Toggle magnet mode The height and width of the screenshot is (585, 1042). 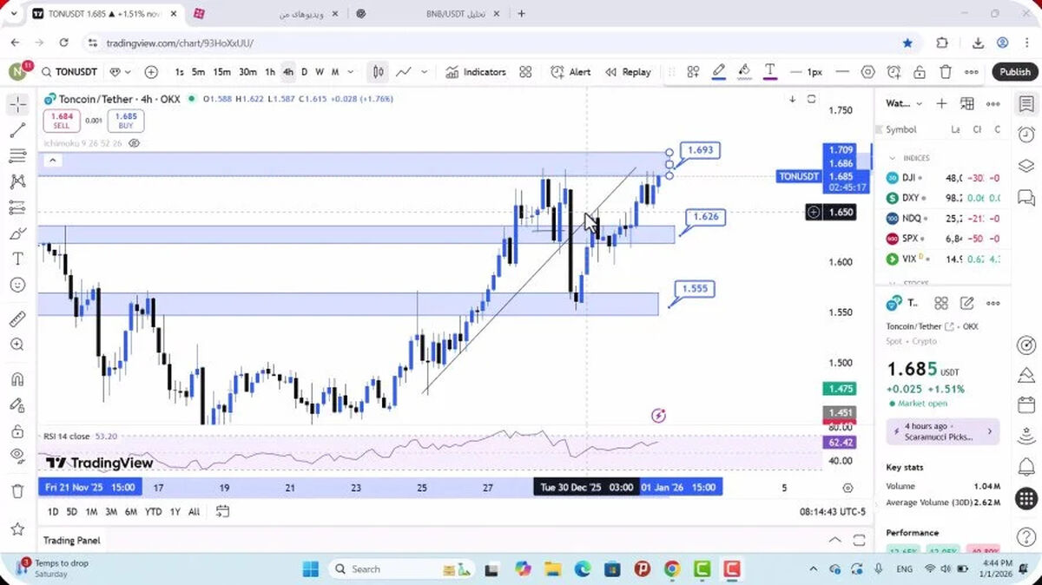coord(17,379)
